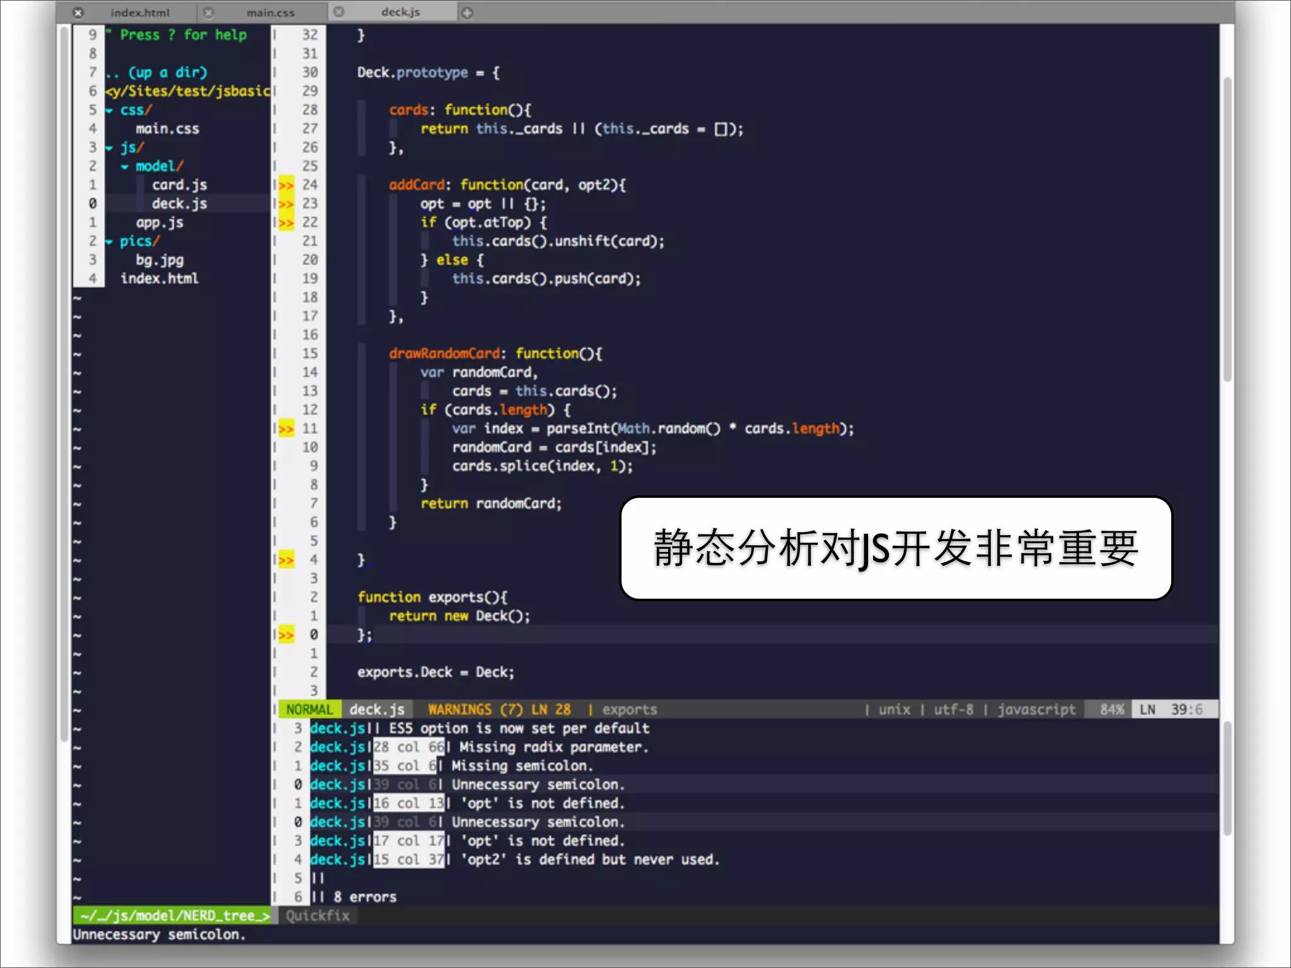This screenshot has width=1291, height=968.
Task: Click warning sign on current line 0
Action: point(286,635)
